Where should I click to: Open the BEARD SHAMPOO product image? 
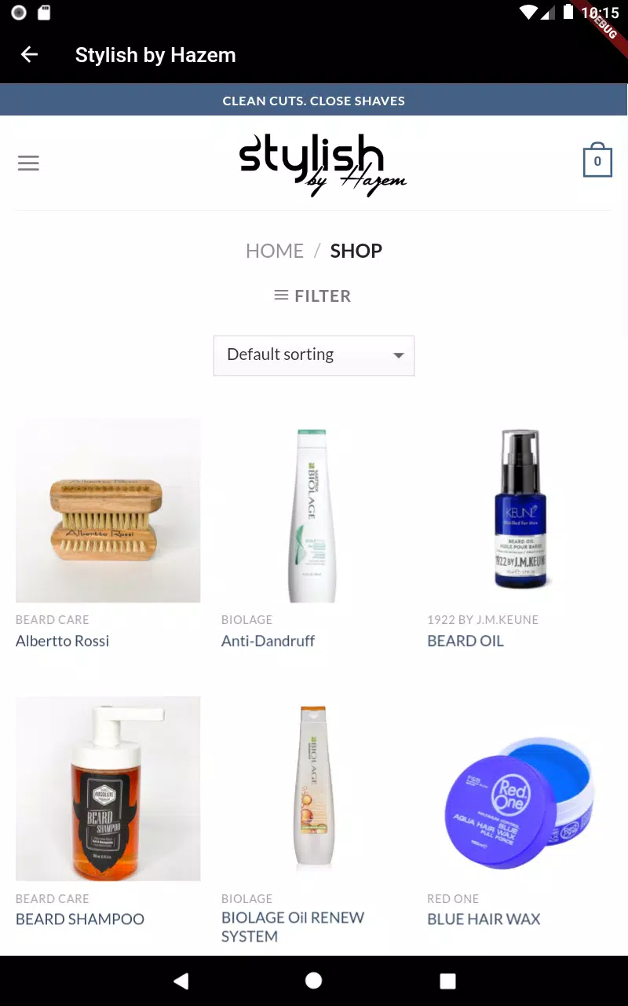pos(108,788)
